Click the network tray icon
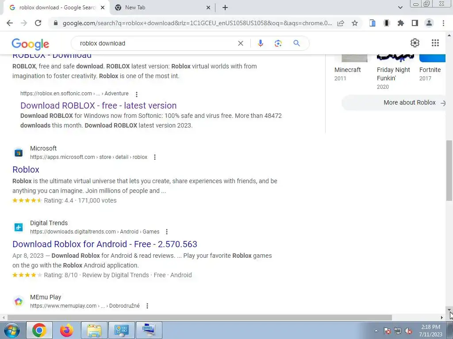Viewport: 453px width, 339px height. click(398, 331)
